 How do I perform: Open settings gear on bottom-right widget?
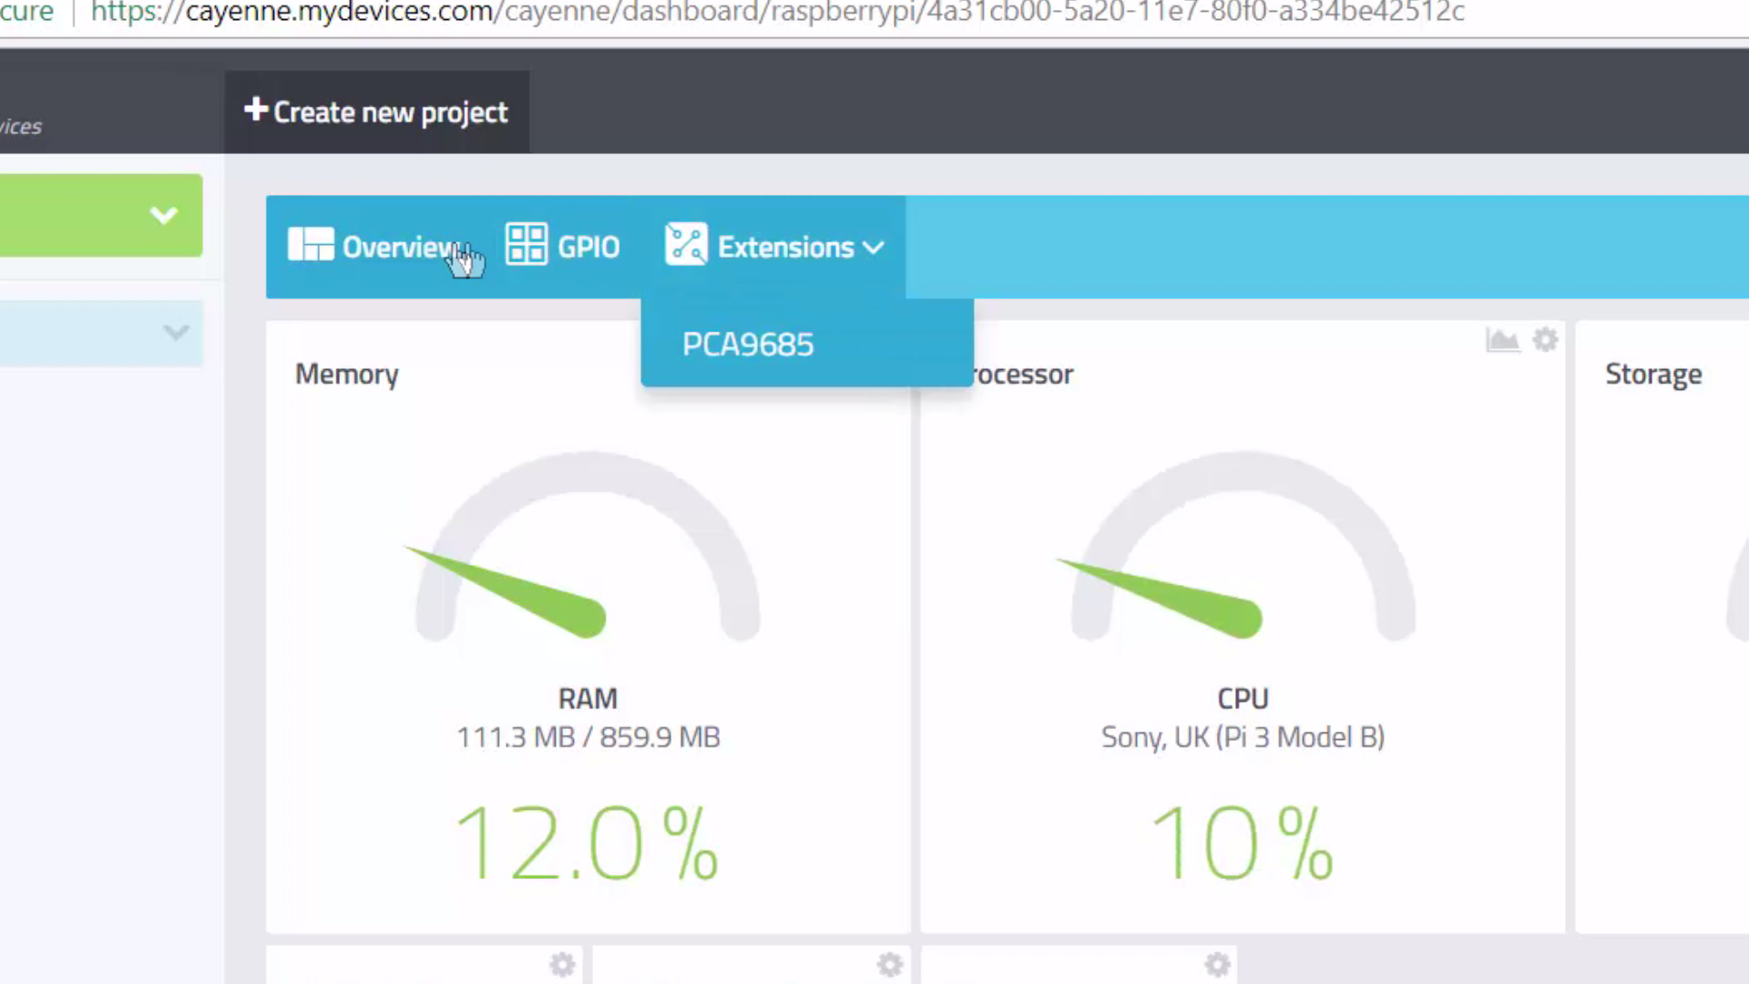(1217, 964)
